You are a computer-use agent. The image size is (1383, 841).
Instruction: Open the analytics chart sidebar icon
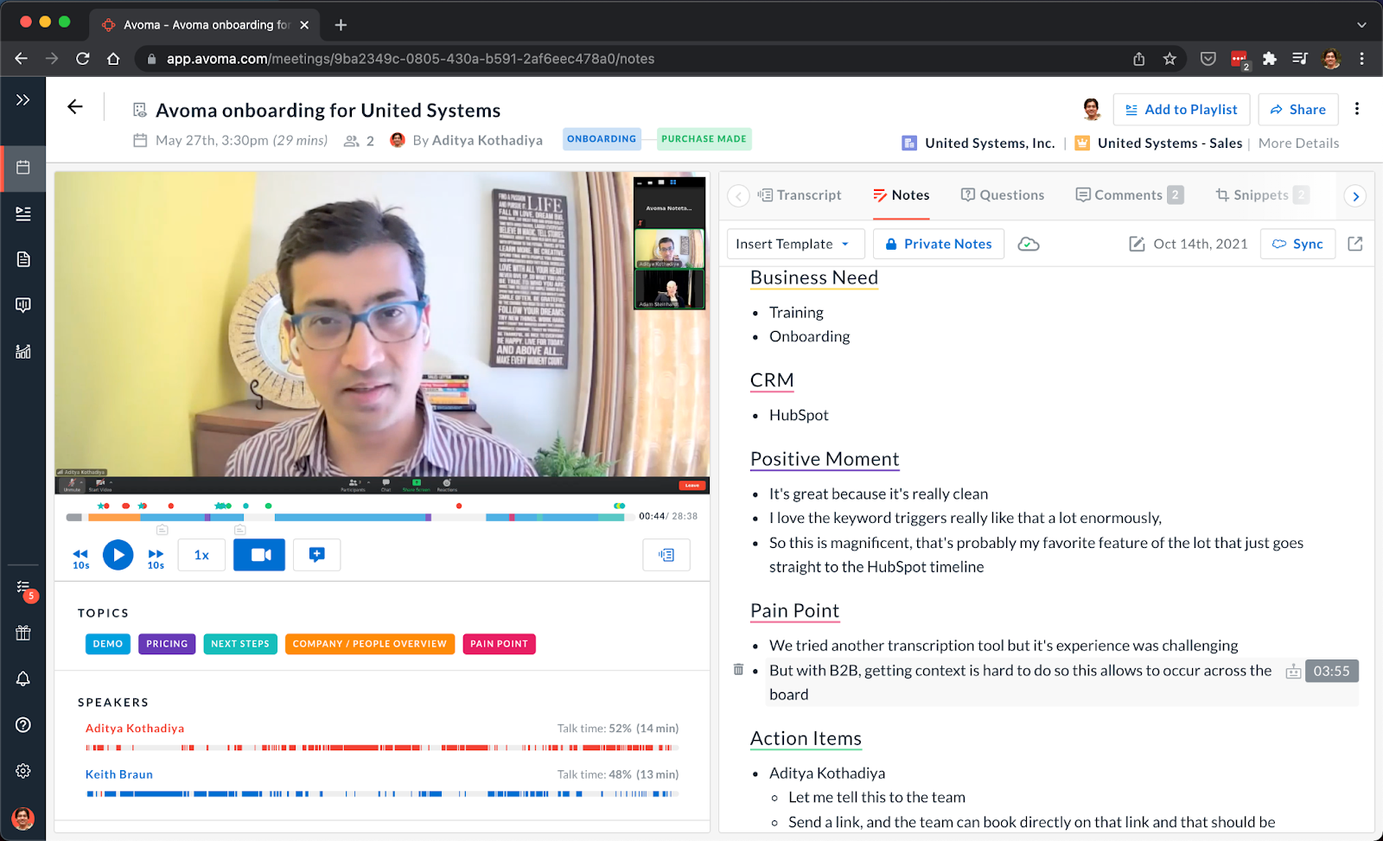click(x=23, y=351)
